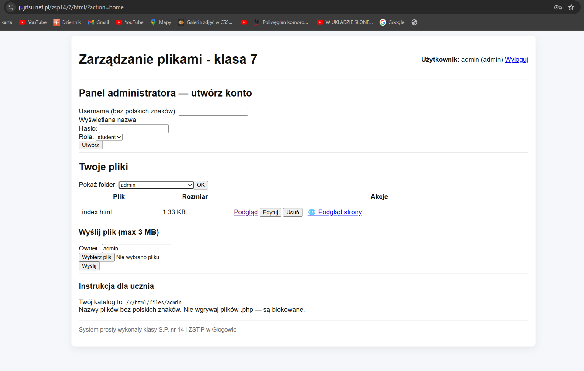Open the password key icon
The width and height of the screenshot is (584, 371).
point(558,7)
